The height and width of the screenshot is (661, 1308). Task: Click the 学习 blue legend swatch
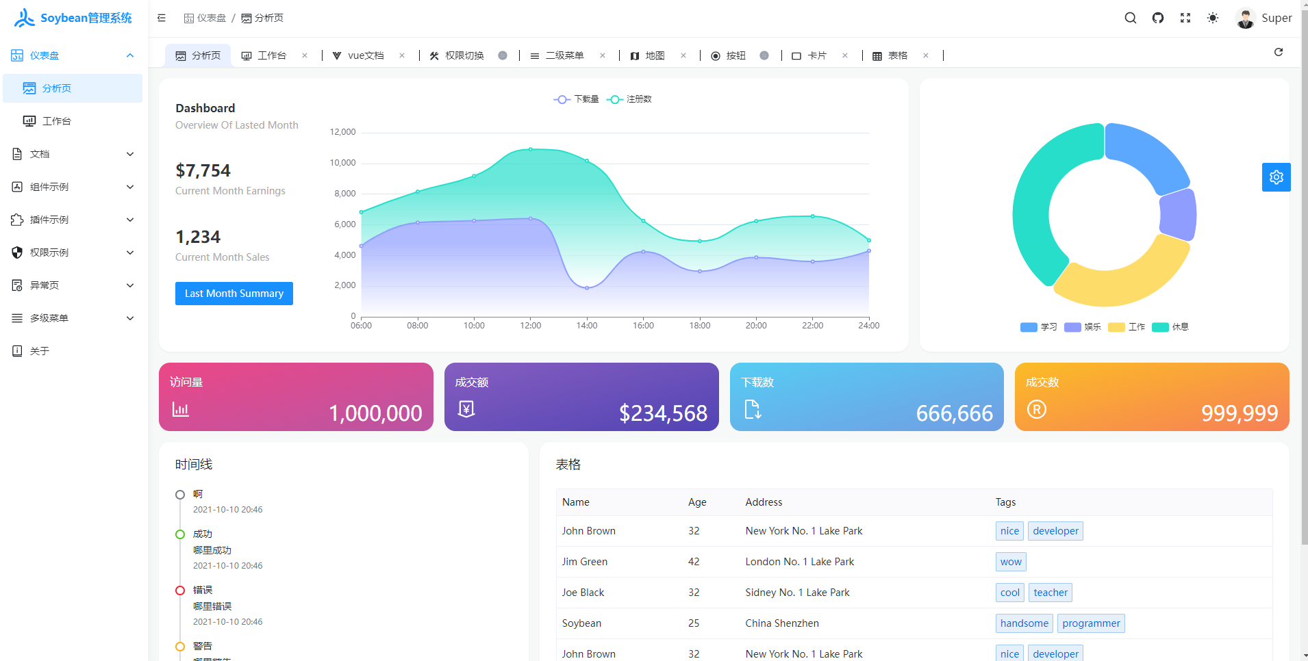[x=1029, y=327]
